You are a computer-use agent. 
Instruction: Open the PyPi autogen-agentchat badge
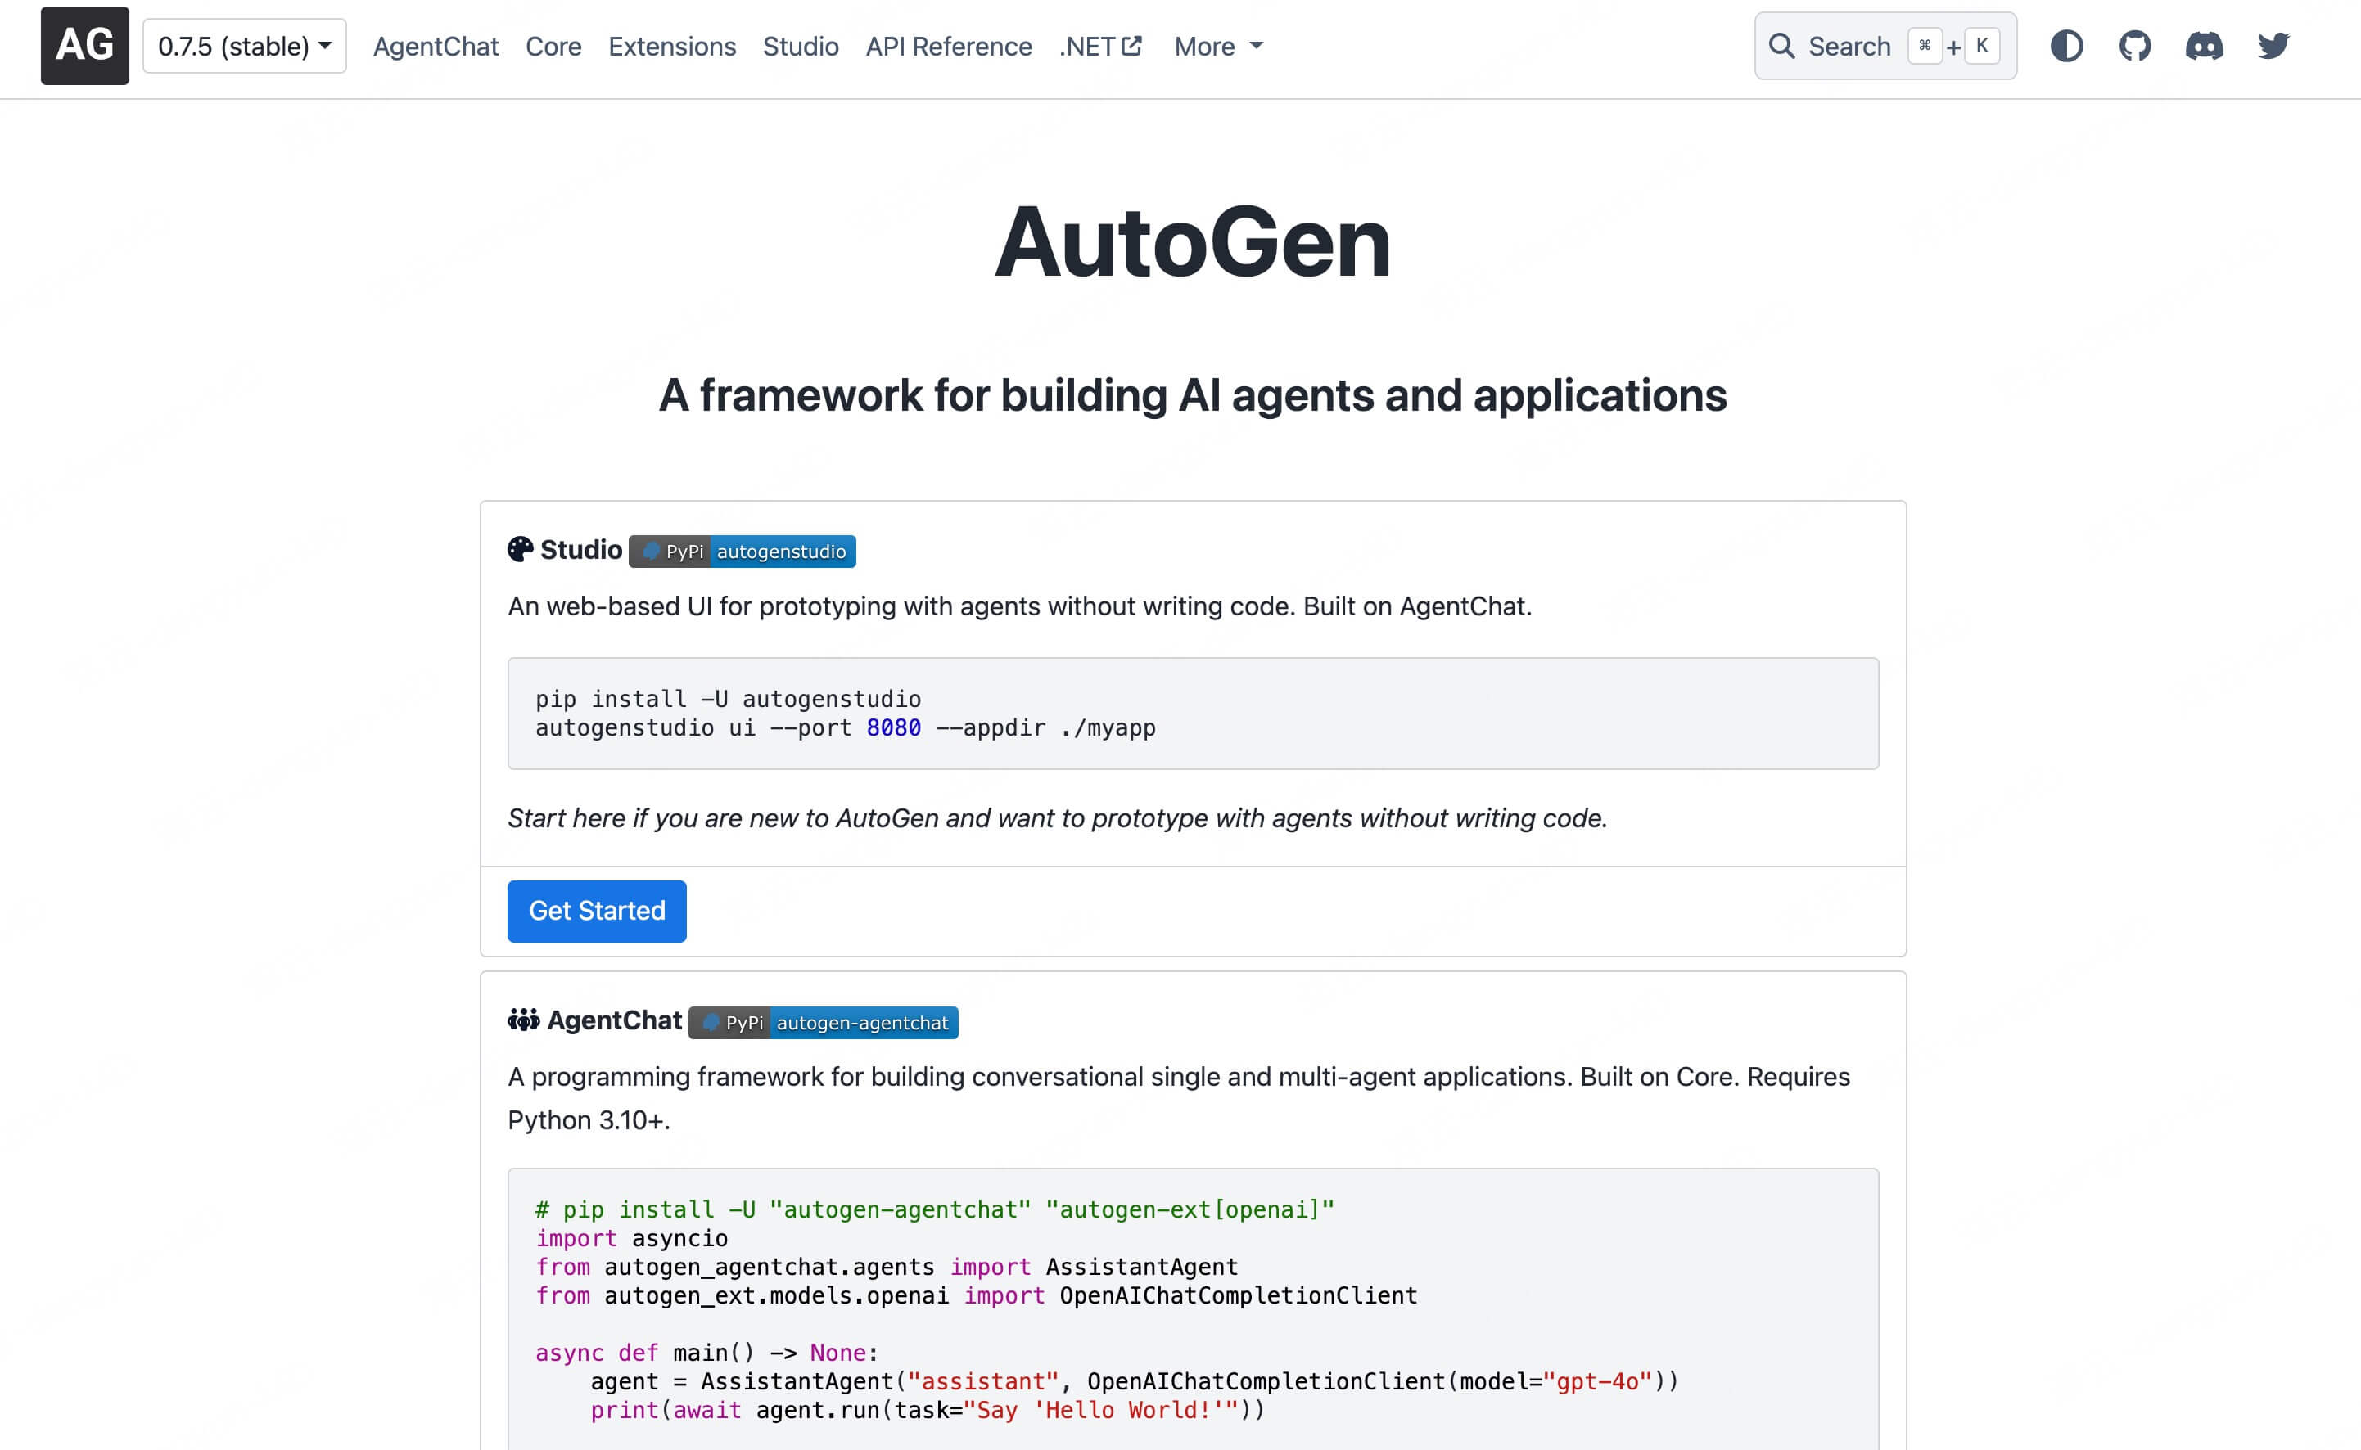click(x=823, y=1022)
